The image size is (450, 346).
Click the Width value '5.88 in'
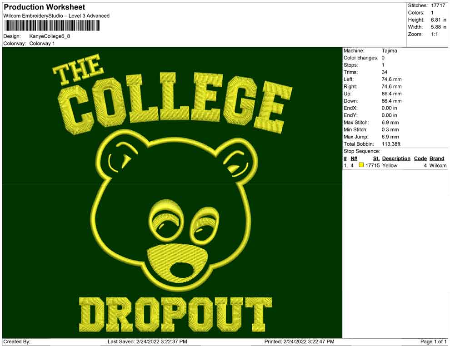439,27
